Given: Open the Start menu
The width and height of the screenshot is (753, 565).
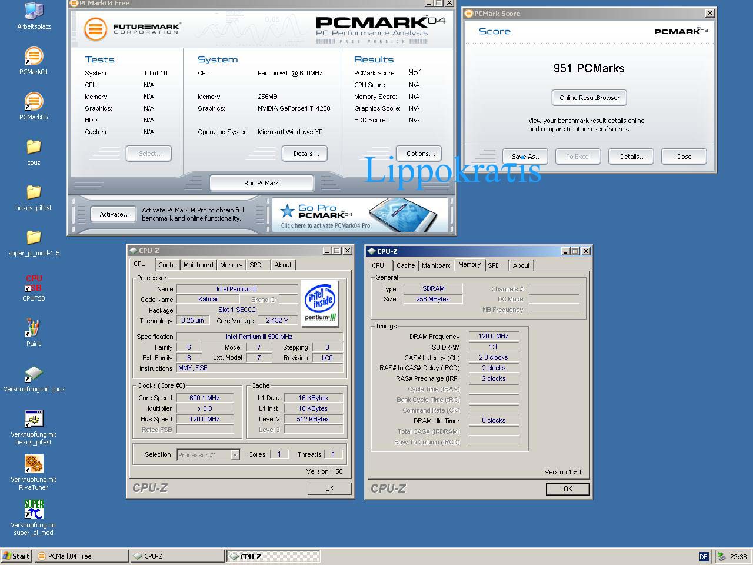Looking at the screenshot, I should point(16,556).
